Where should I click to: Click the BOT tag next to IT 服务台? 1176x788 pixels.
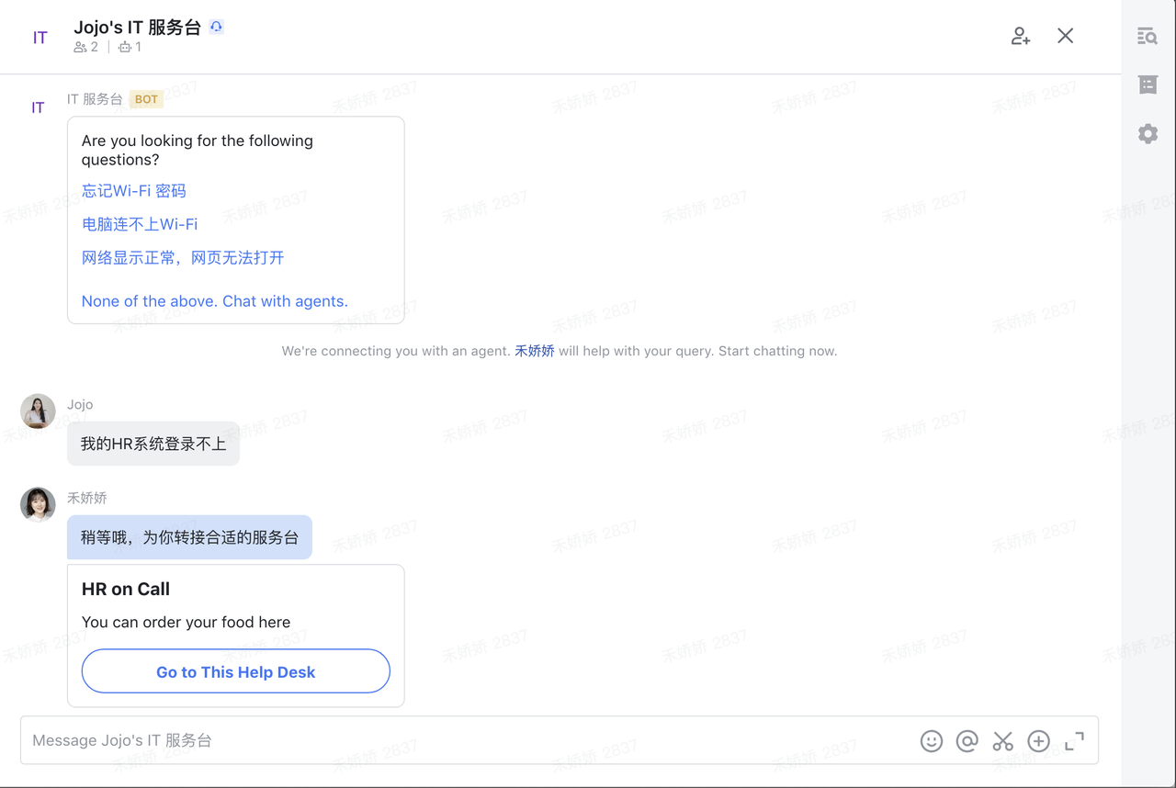click(x=146, y=99)
